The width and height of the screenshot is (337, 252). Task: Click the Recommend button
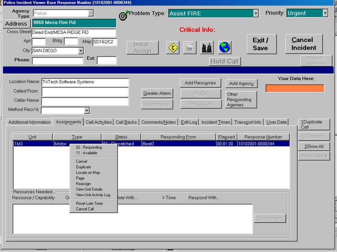(x=270, y=218)
